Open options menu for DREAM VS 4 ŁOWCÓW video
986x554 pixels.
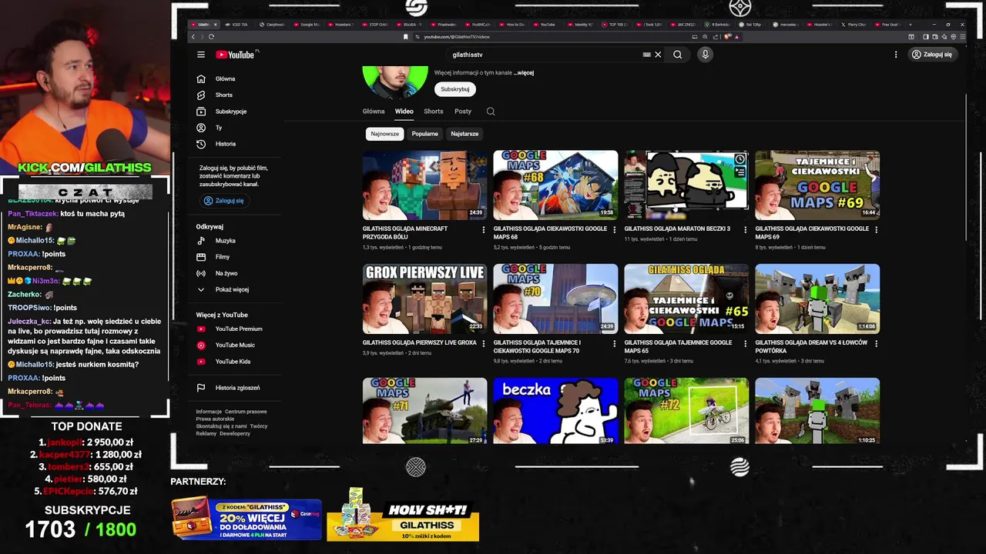pyautogui.click(x=876, y=343)
